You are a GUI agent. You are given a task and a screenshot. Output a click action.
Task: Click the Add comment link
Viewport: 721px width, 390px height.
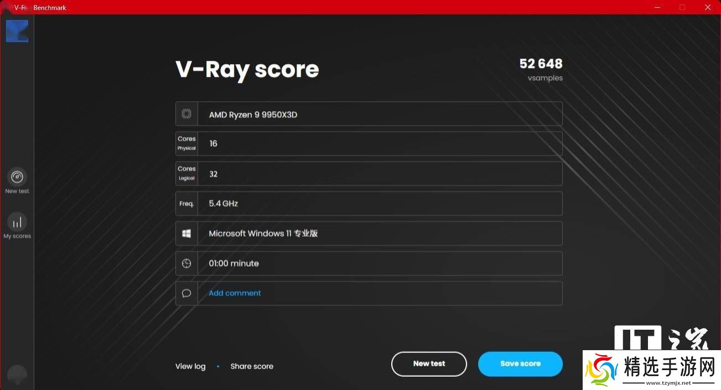(235, 293)
